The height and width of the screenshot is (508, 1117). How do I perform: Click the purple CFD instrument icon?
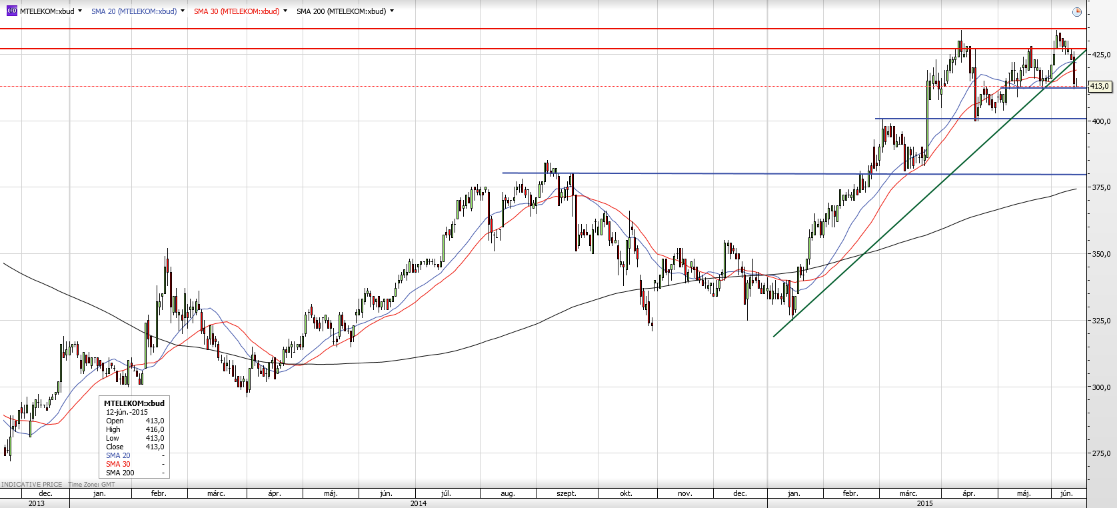(11, 11)
